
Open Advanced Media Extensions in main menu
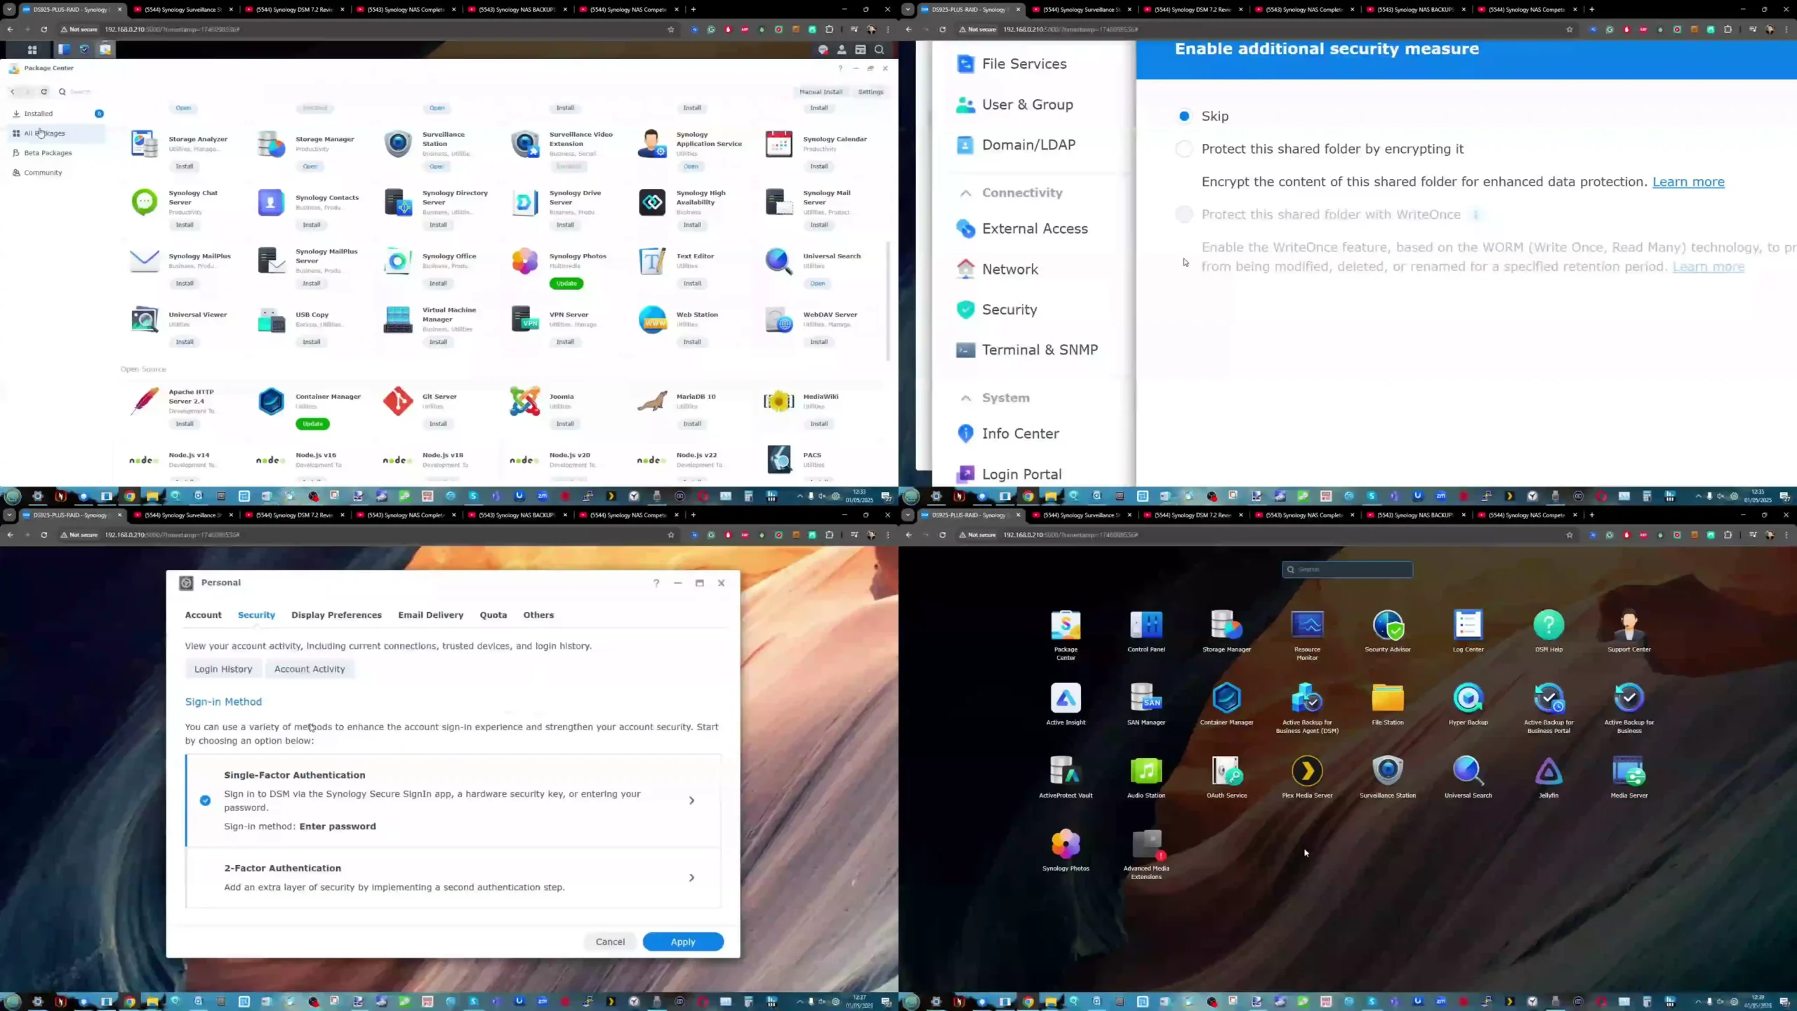click(1146, 854)
